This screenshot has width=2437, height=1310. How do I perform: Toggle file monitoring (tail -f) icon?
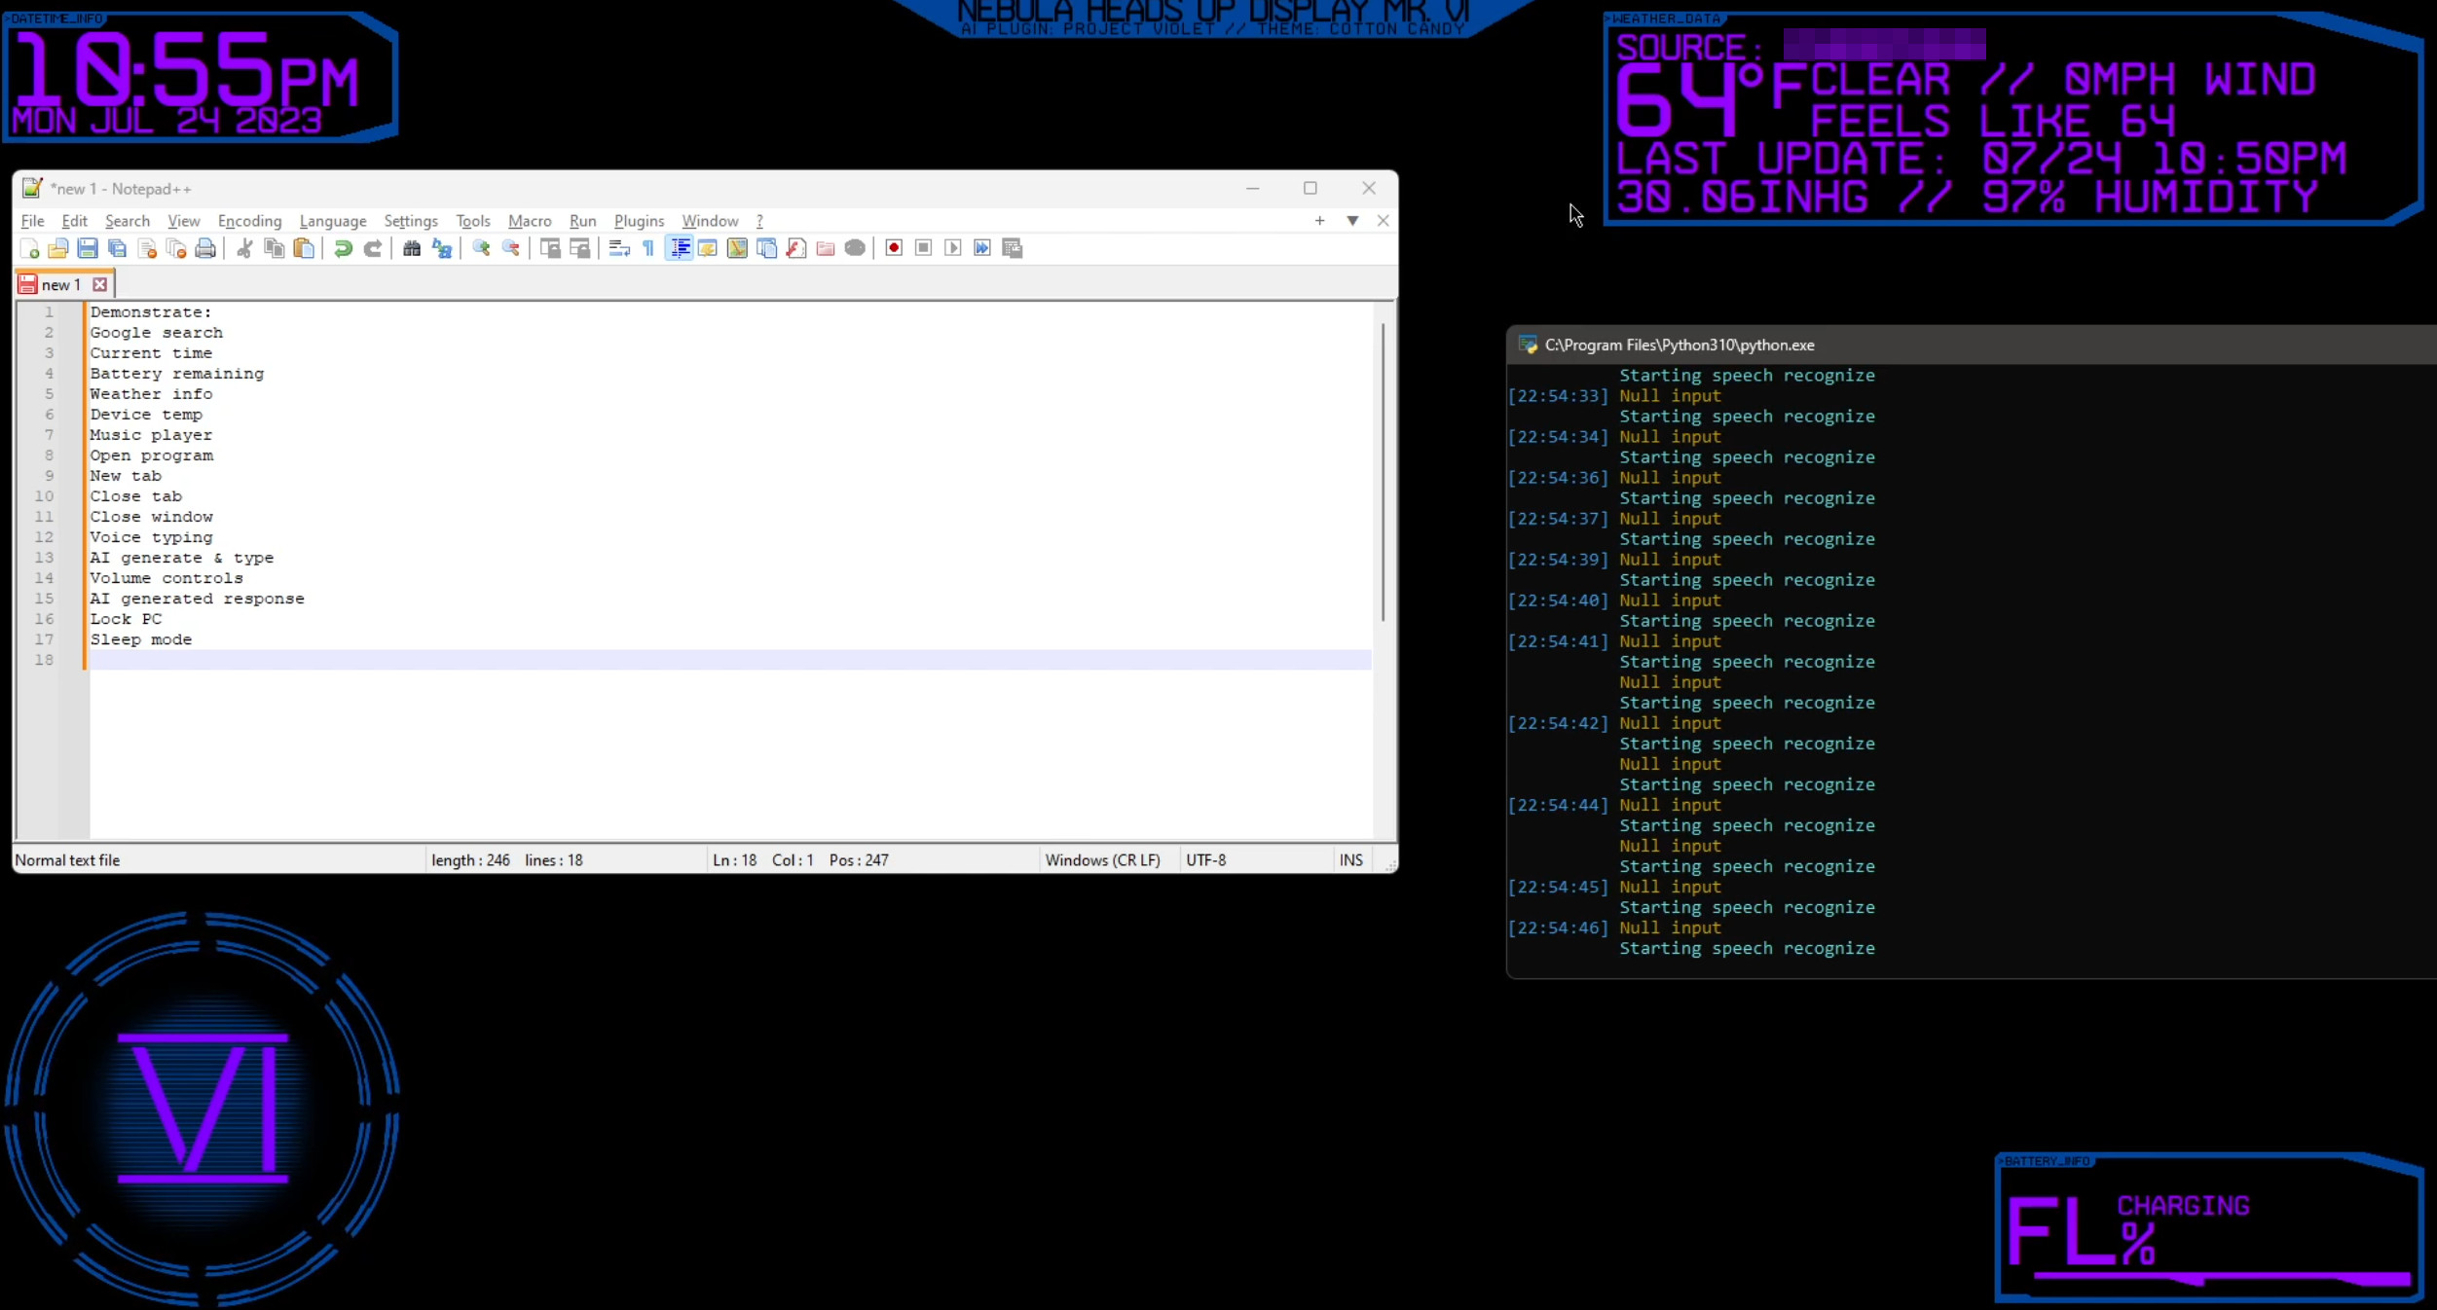point(855,248)
